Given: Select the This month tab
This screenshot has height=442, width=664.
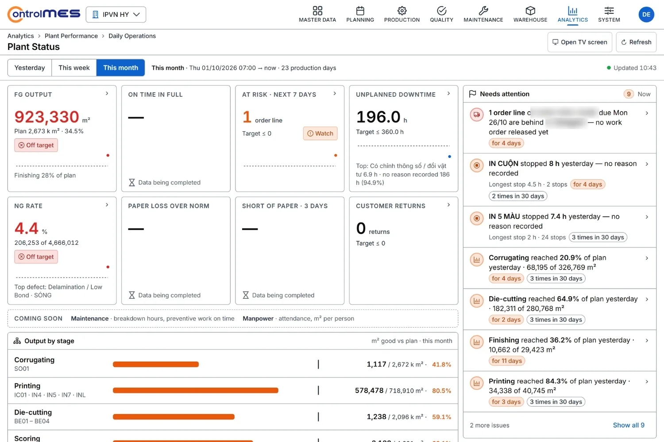Looking at the screenshot, I should 121,68.
